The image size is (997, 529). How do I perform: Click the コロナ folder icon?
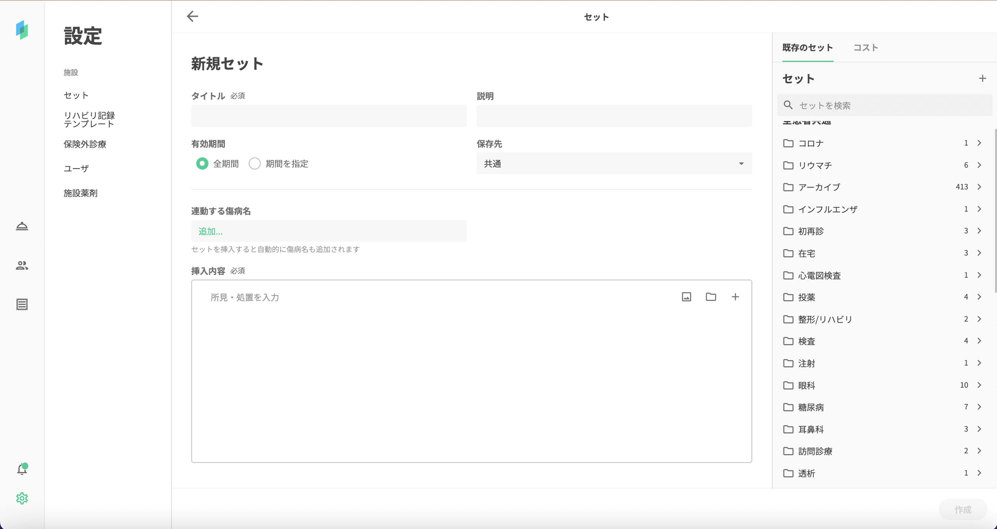pos(788,143)
